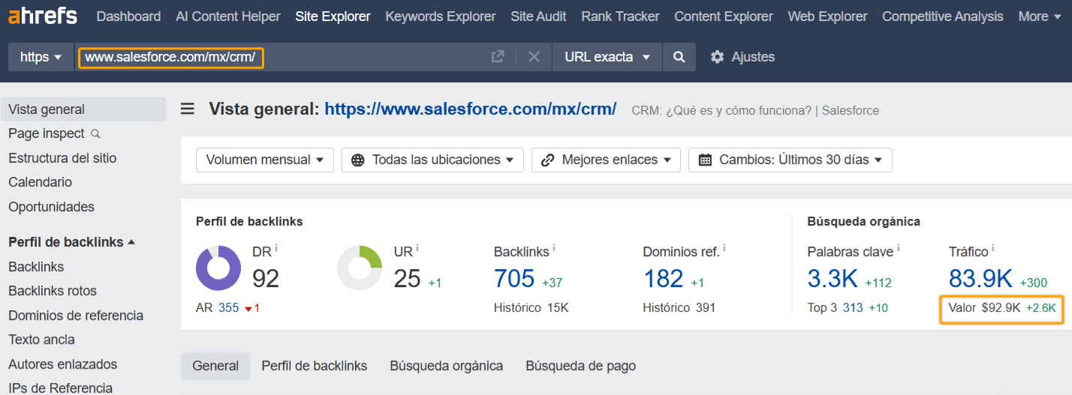Click the Palabras clave info icon
Viewport: 1072px width, 395px height.
click(x=898, y=248)
